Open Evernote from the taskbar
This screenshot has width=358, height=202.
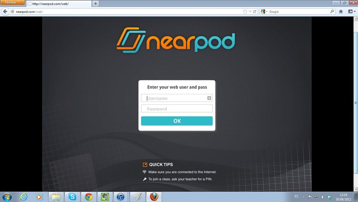coord(105,197)
